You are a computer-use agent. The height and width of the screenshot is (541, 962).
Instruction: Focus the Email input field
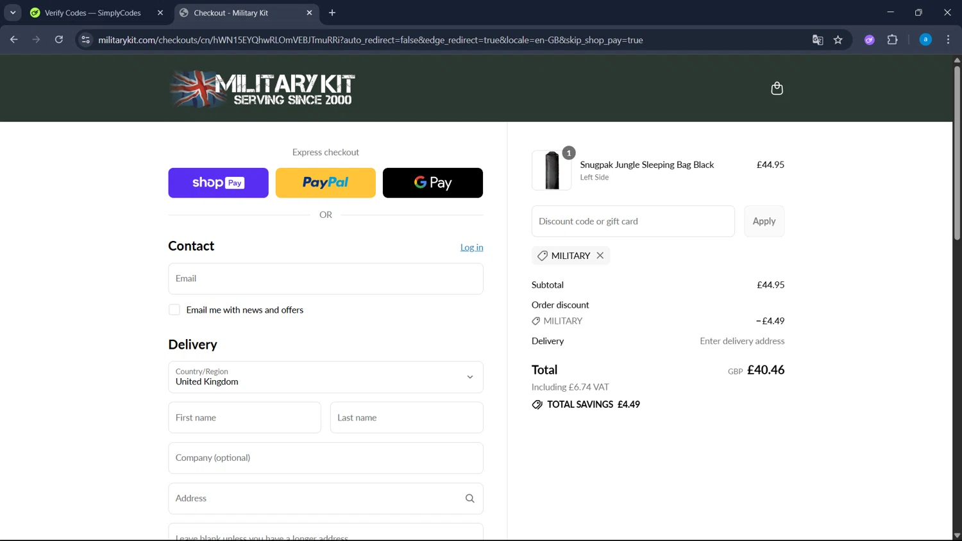[x=326, y=279]
